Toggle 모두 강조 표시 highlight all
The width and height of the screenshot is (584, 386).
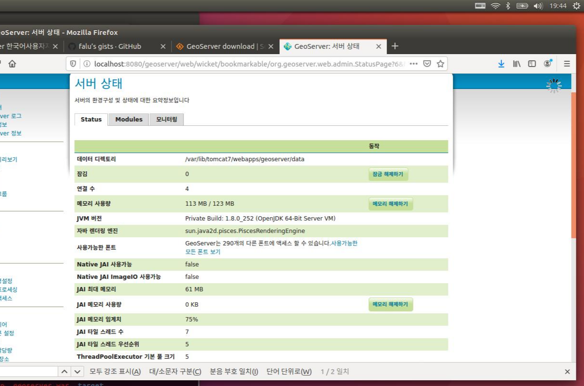coord(115,372)
